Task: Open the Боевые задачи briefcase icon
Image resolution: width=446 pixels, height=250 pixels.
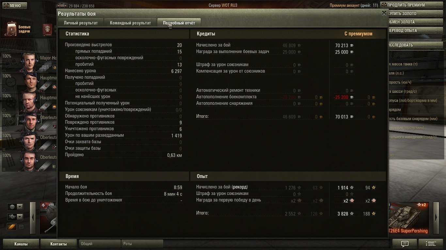Action: click(x=12, y=29)
